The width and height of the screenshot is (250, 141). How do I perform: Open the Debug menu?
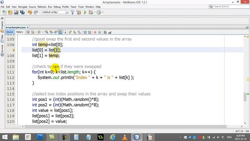(x=57, y=7)
